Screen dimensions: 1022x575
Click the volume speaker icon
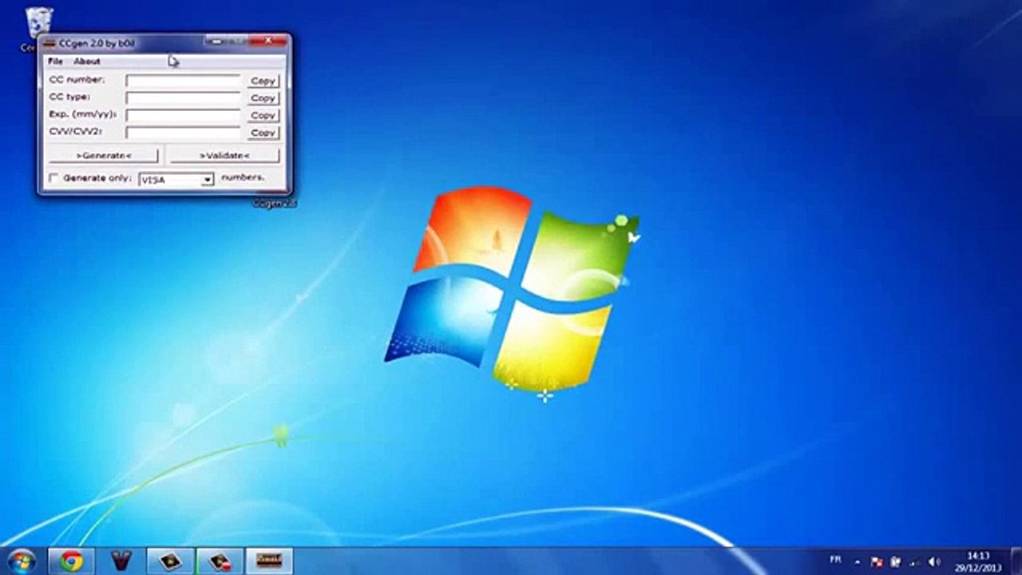[934, 561]
